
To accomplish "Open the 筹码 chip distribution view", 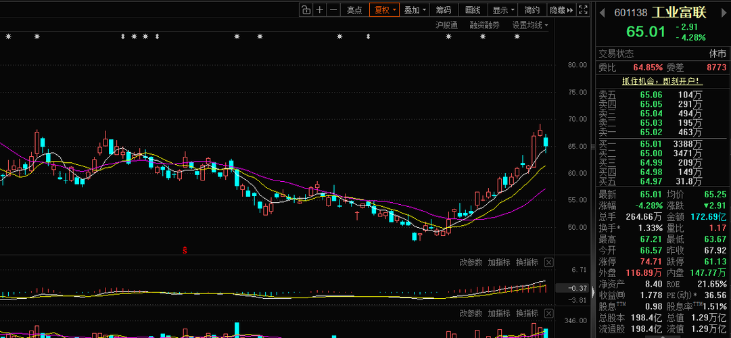I will (444, 9).
